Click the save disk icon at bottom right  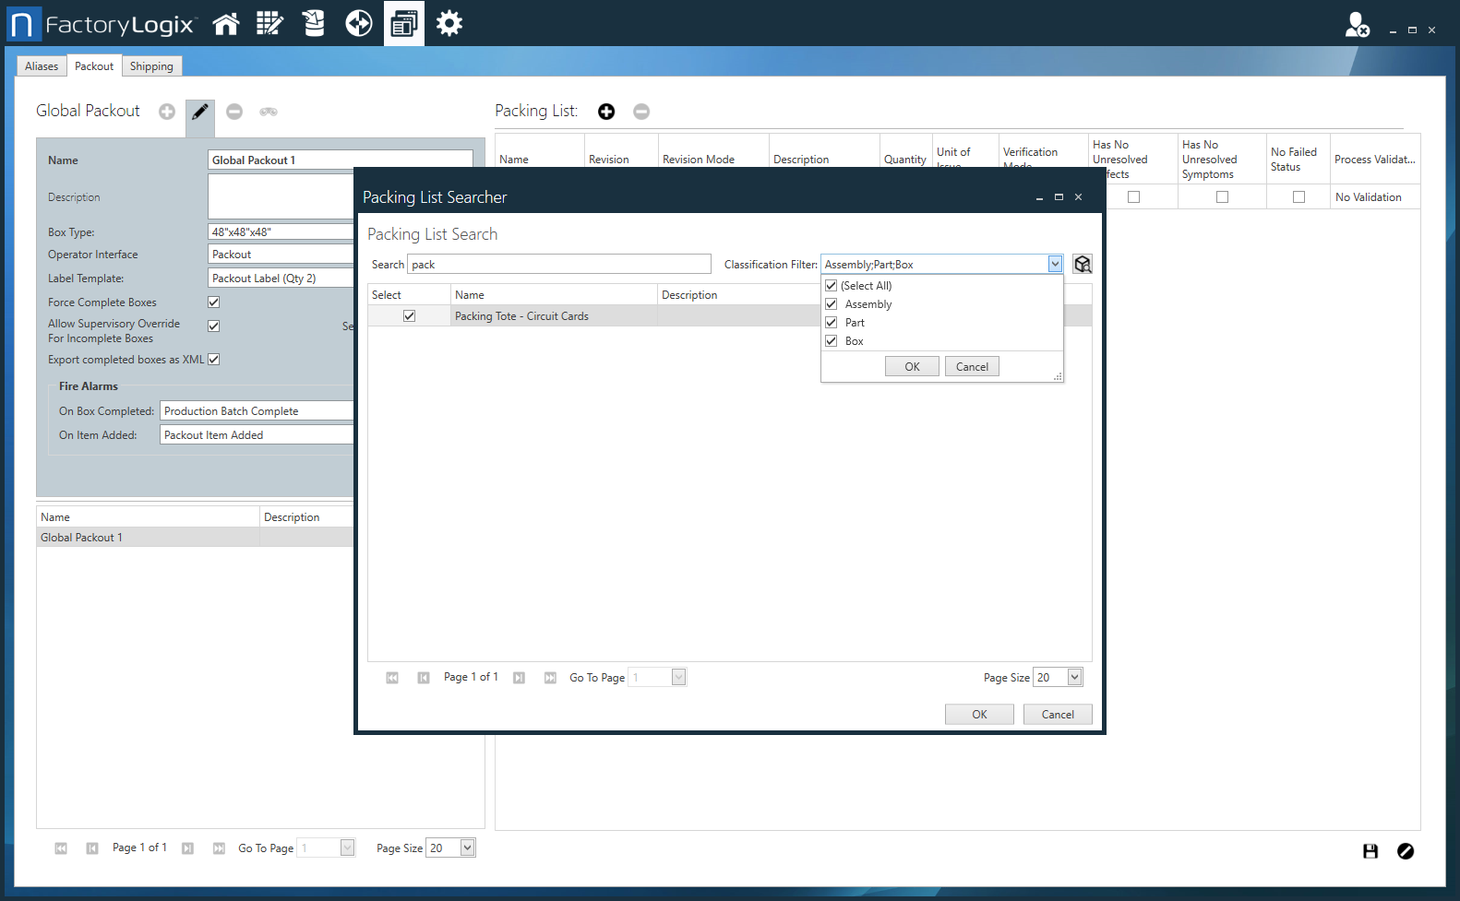tap(1370, 851)
